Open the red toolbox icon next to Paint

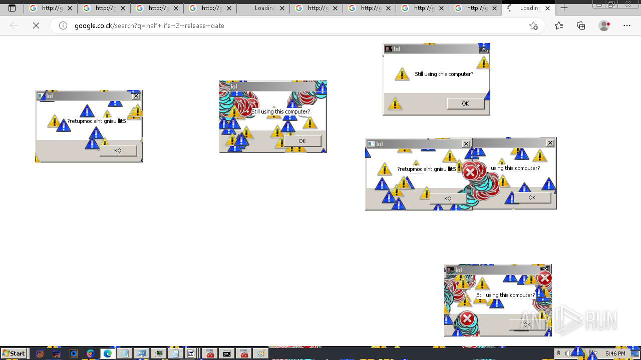point(244,353)
